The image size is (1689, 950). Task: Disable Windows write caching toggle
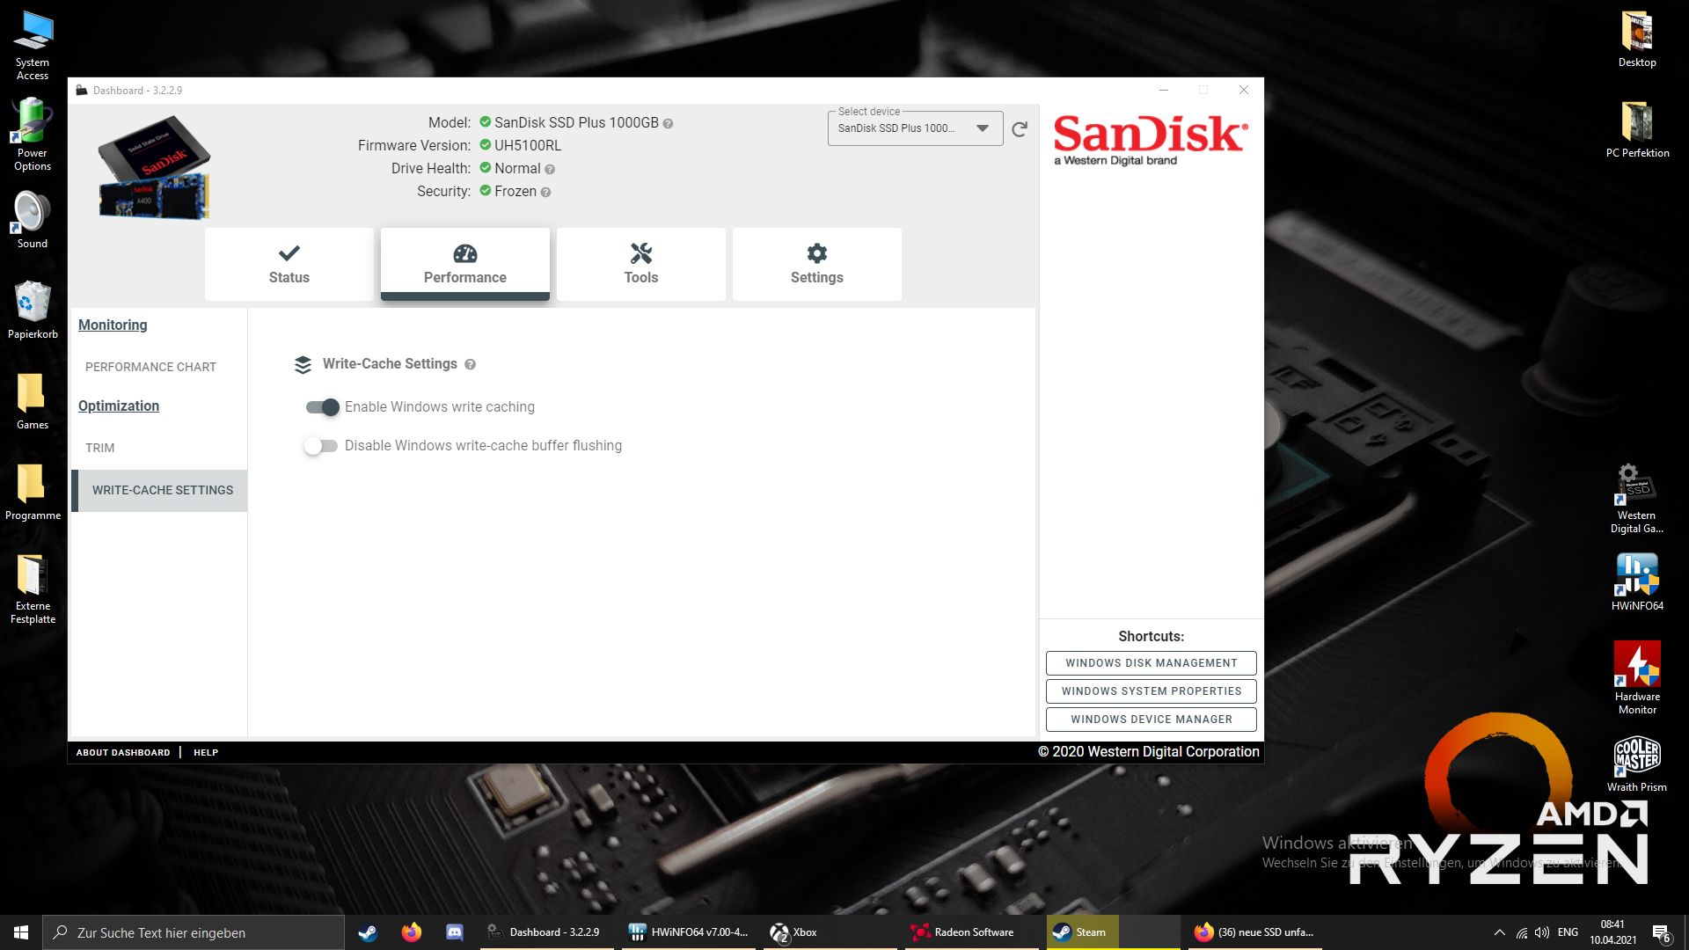[x=322, y=407]
